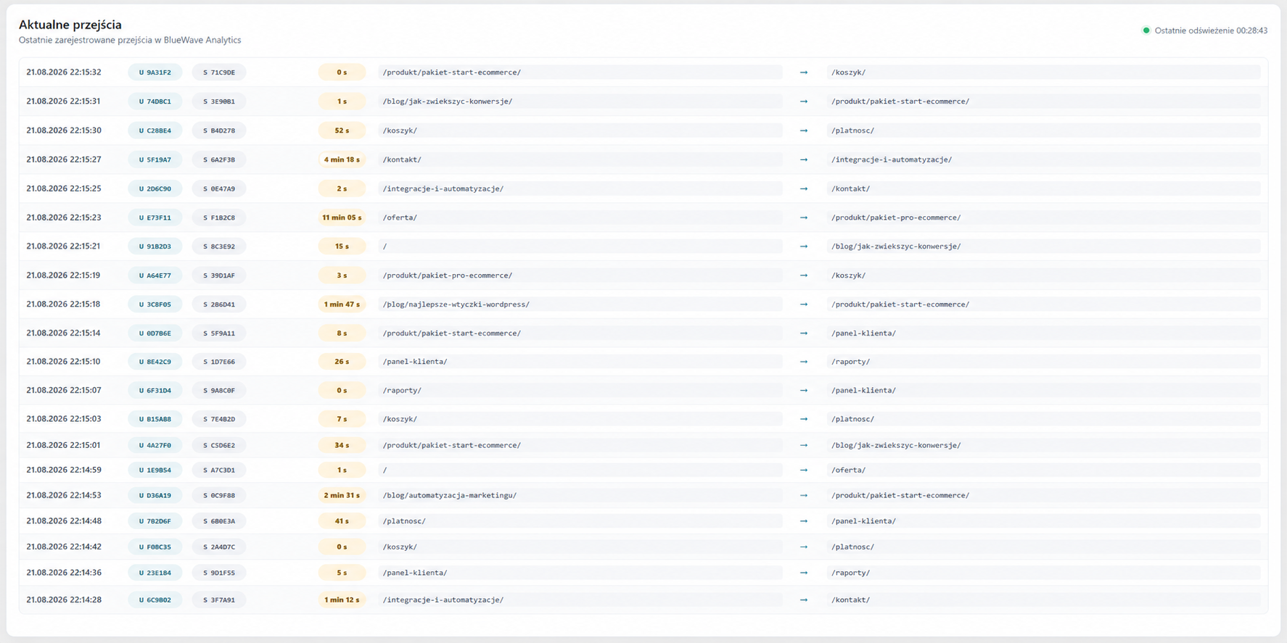
Task: Click source path /oferta/ in 22:15:23 row
Action: pos(580,217)
